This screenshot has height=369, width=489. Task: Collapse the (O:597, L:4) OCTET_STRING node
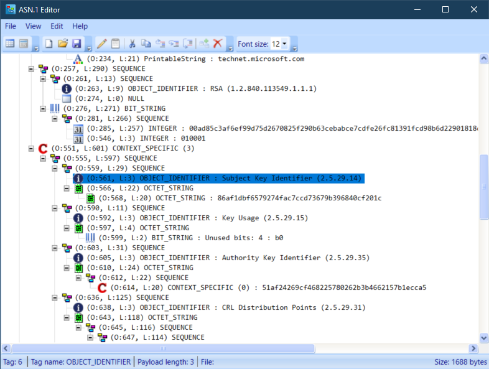point(67,228)
